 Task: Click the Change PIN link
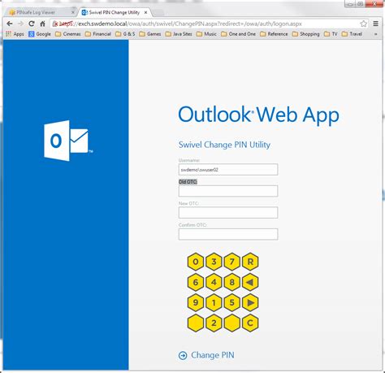pos(213,355)
